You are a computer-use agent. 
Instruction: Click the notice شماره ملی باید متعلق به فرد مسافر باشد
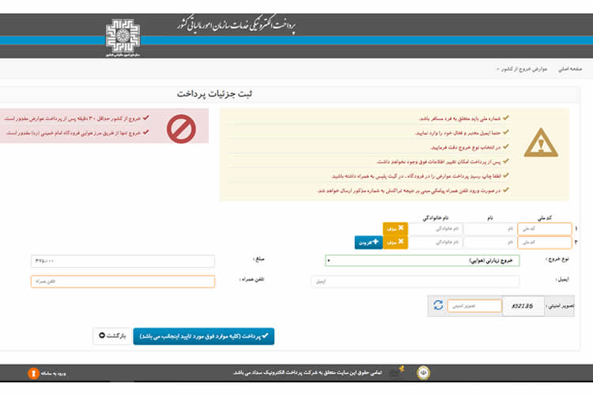(460, 118)
